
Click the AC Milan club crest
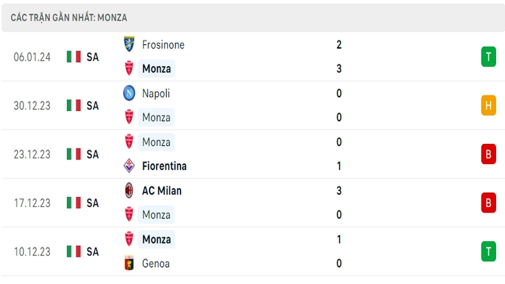pos(129,191)
